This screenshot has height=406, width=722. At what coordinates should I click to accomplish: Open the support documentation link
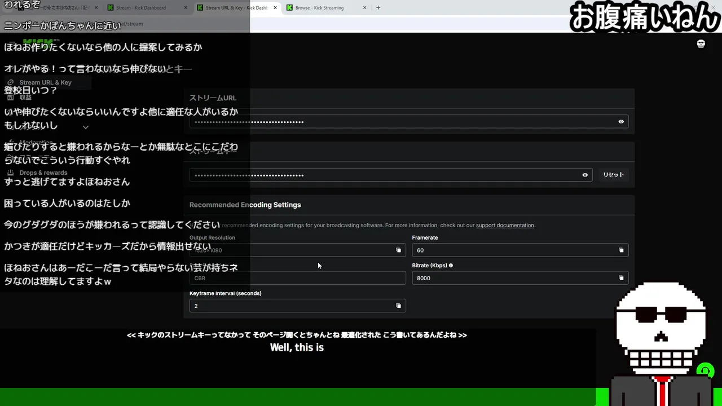coord(505,226)
